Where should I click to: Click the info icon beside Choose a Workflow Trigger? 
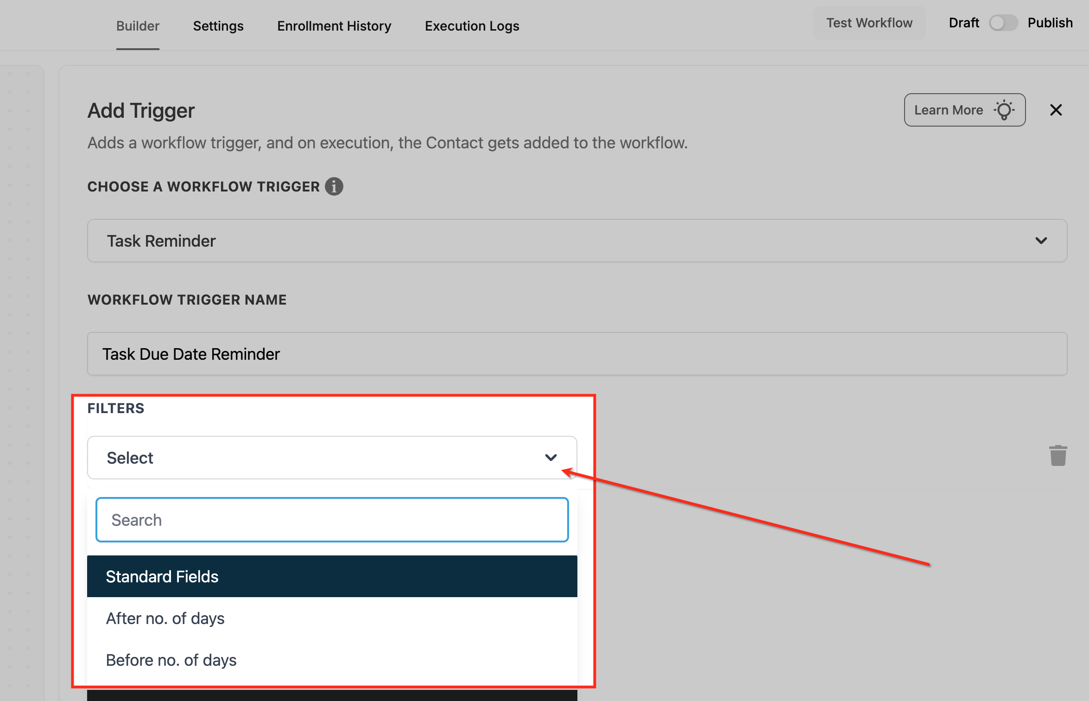(334, 186)
